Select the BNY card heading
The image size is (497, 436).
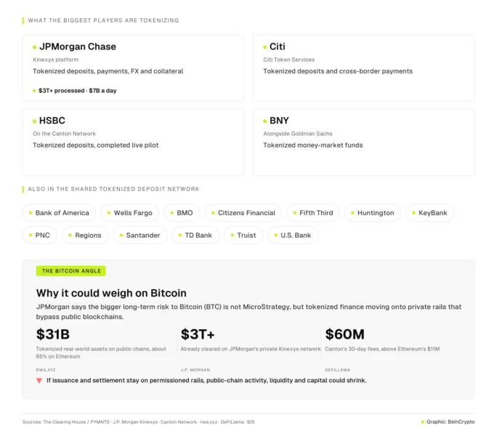click(x=279, y=121)
